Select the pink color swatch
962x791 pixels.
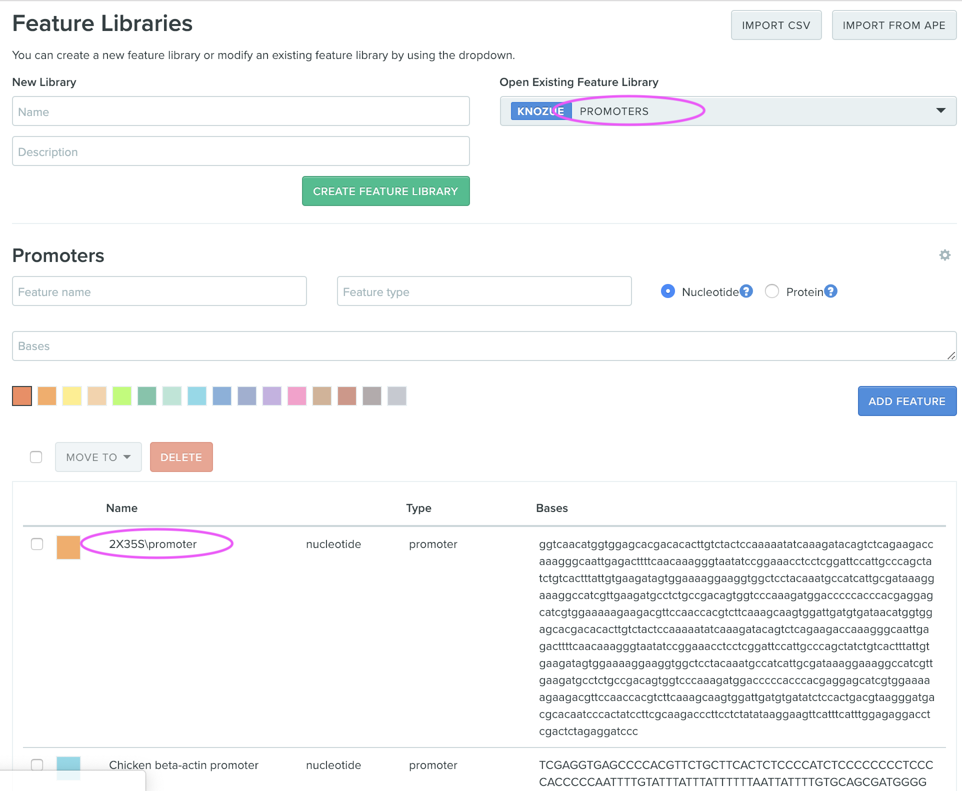tap(297, 396)
